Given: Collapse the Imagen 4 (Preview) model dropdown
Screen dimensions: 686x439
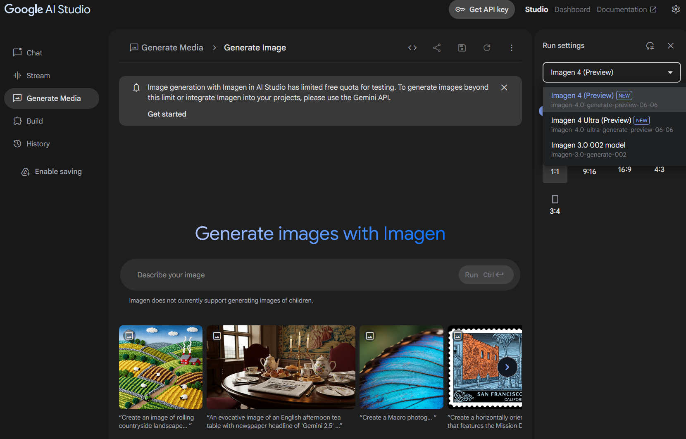Looking at the screenshot, I should coord(611,72).
